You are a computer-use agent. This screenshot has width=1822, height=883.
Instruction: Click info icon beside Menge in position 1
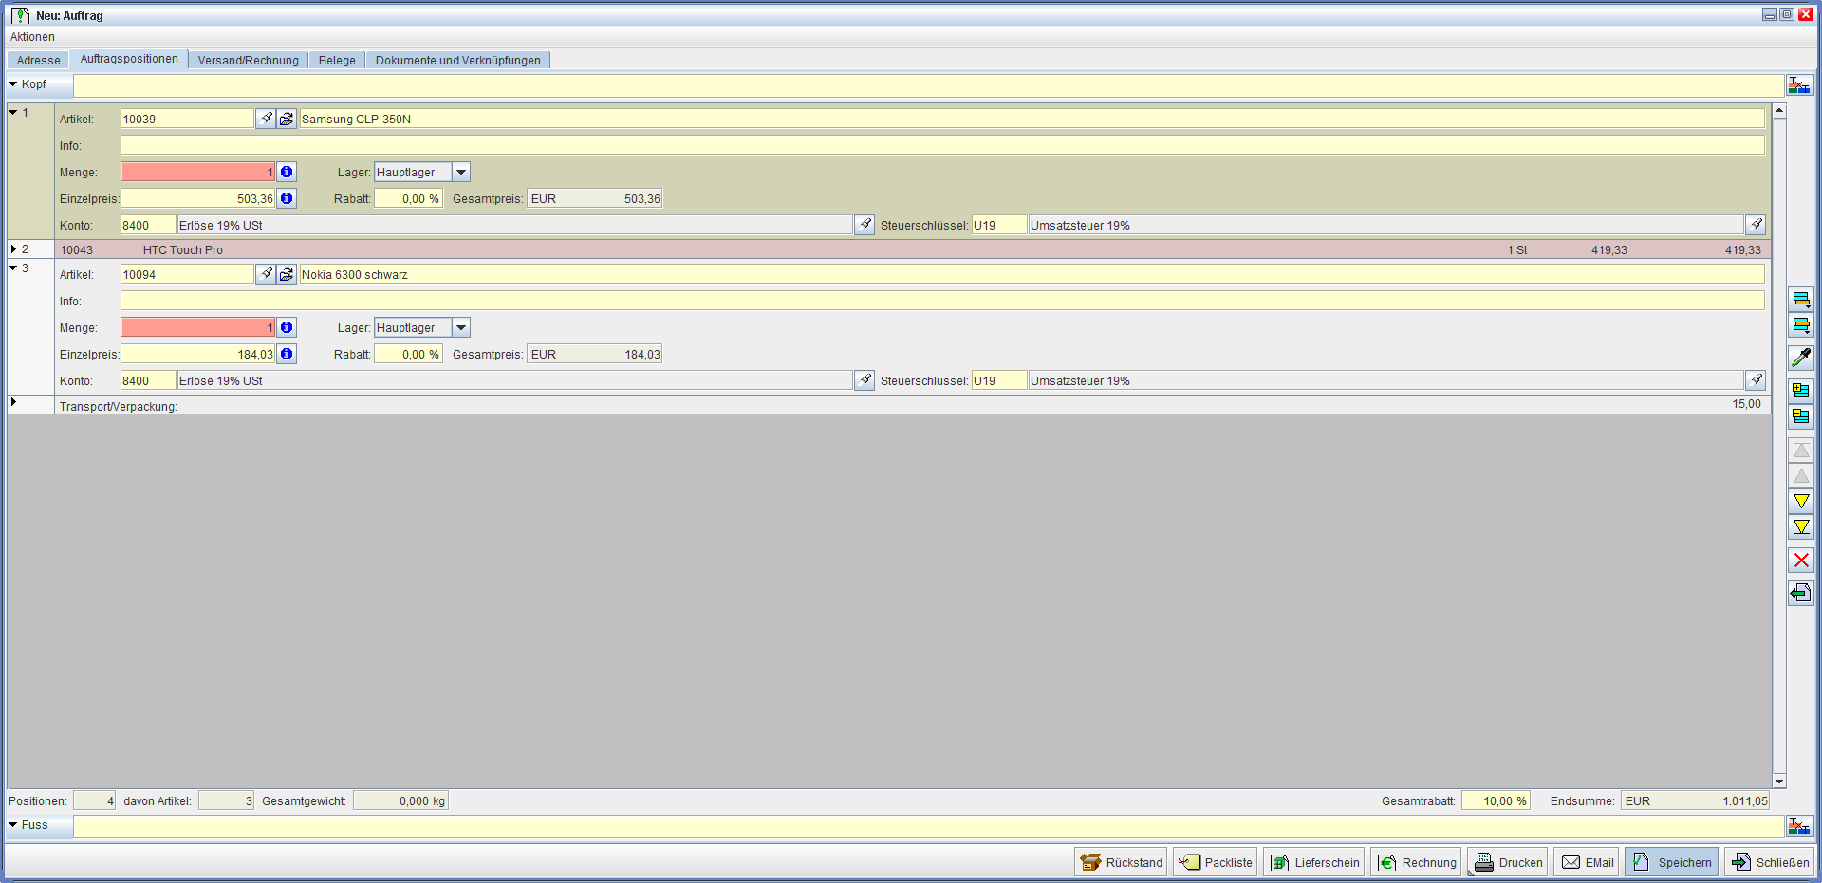(x=287, y=172)
